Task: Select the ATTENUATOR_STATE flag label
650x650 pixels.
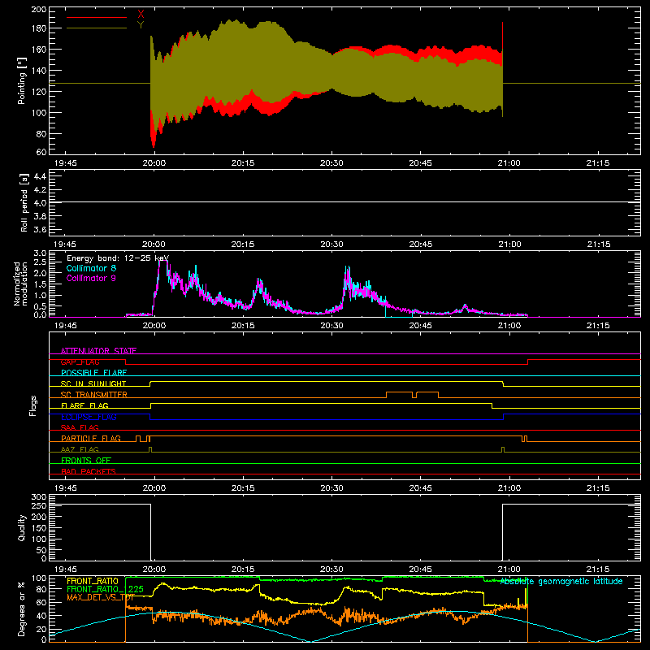Action: click(x=98, y=351)
